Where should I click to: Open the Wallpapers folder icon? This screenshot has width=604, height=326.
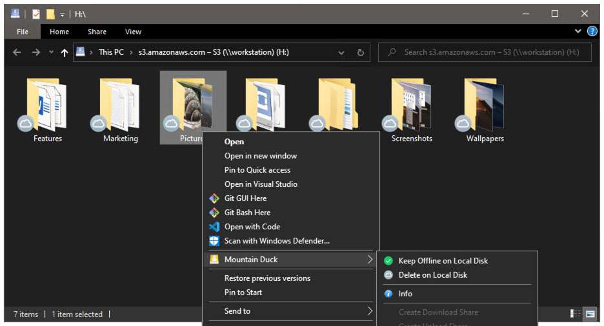(485, 104)
